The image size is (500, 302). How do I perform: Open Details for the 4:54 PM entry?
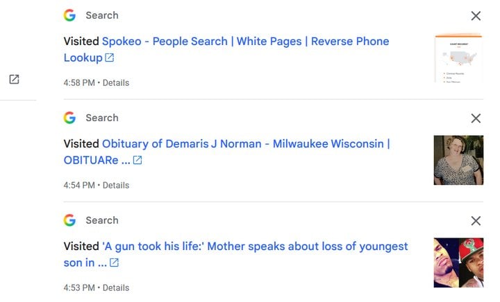pos(116,186)
